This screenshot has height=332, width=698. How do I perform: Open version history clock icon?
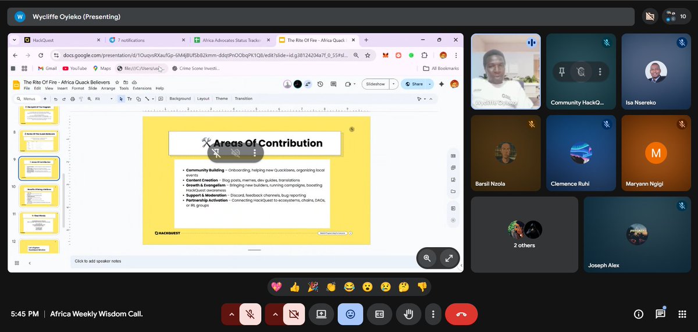pos(320,84)
